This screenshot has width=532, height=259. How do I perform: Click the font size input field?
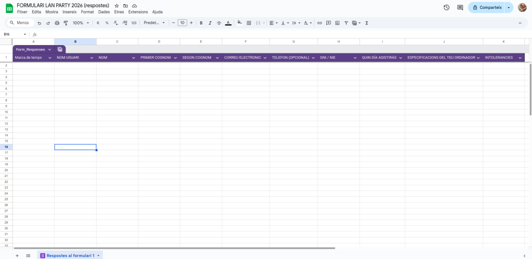pos(182,23)
